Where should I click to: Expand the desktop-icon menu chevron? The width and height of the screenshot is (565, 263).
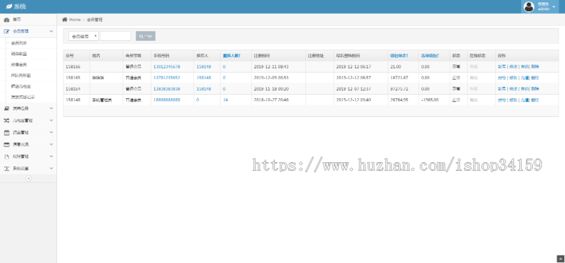coord(51,108)
